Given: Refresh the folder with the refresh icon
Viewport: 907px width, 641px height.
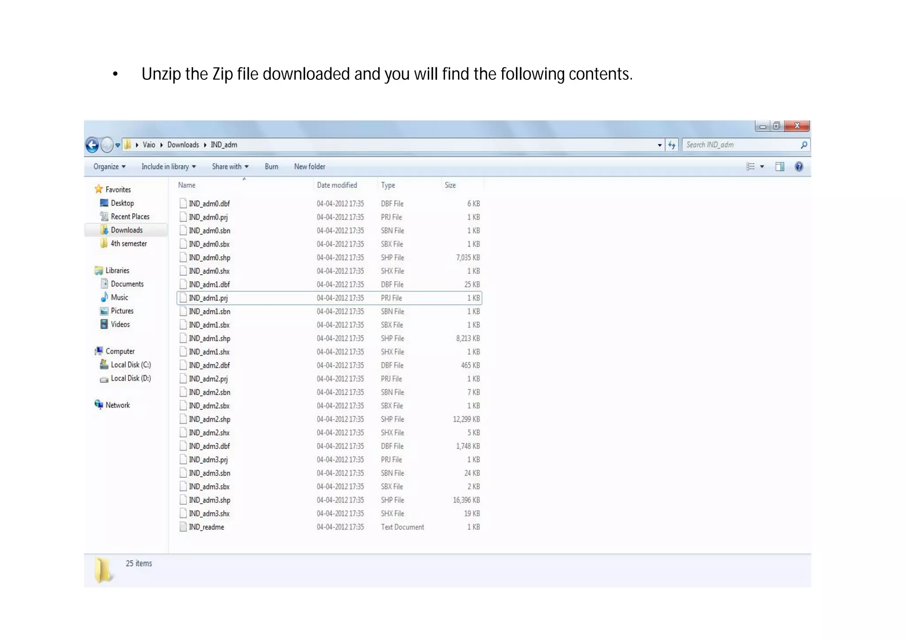Looking at the screenshot, I should click(672, 145).
